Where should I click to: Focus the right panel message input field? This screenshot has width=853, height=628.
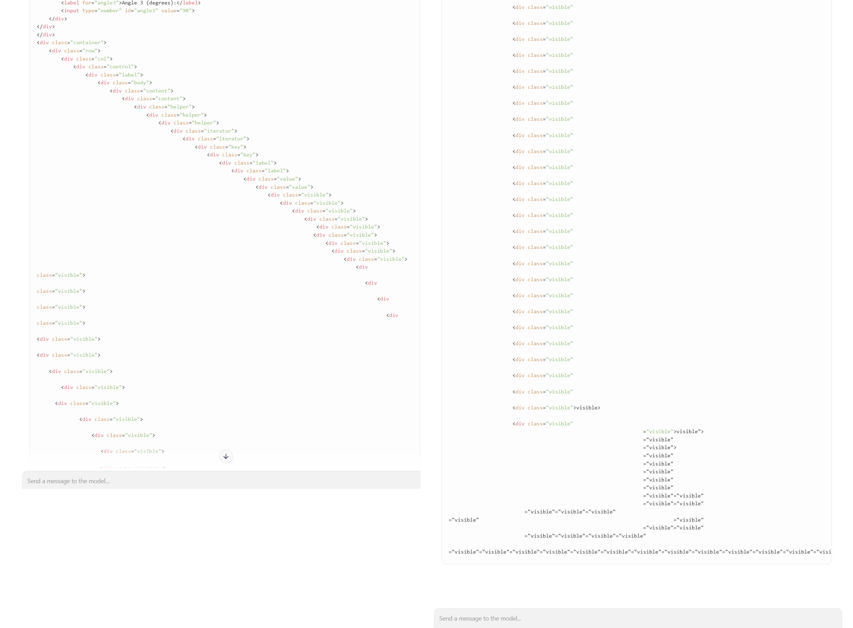click(637, 618)
